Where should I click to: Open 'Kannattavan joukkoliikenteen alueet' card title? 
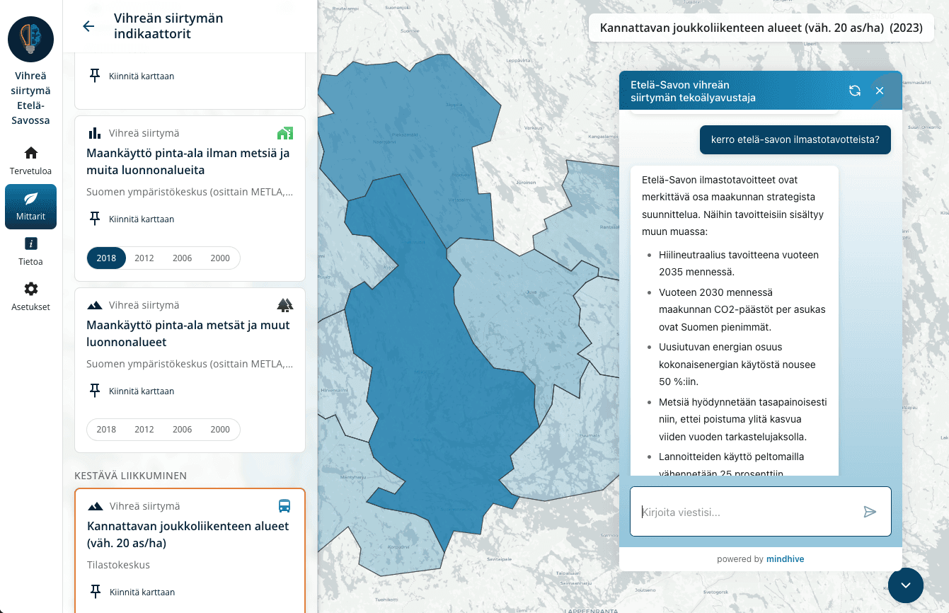[188, 534]
